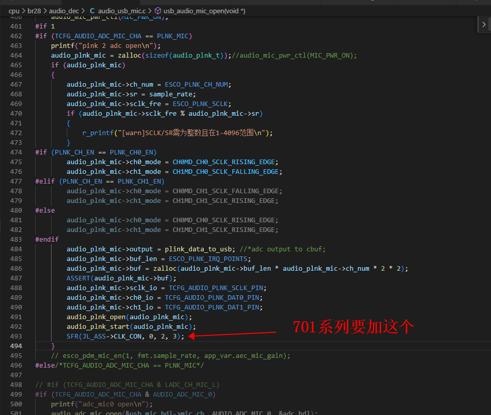Click the #elif directive on line 477
Viewport: 491px width, 415px height.
(45, 181)
